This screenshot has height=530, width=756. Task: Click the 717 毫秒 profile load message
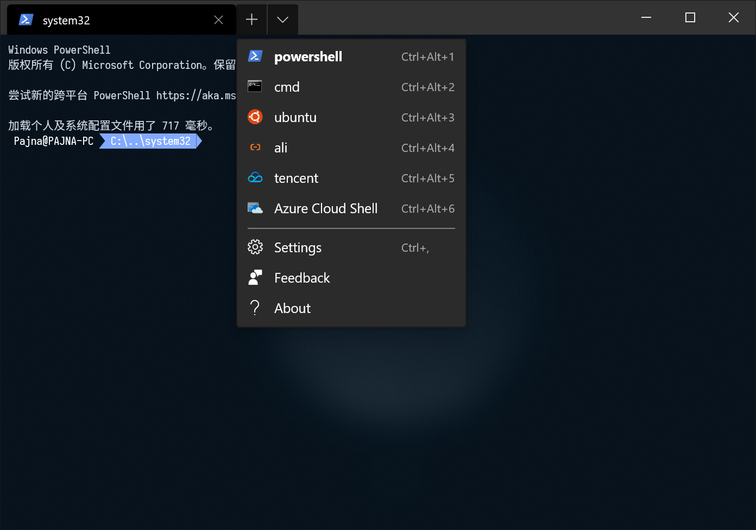pos(111,126)
